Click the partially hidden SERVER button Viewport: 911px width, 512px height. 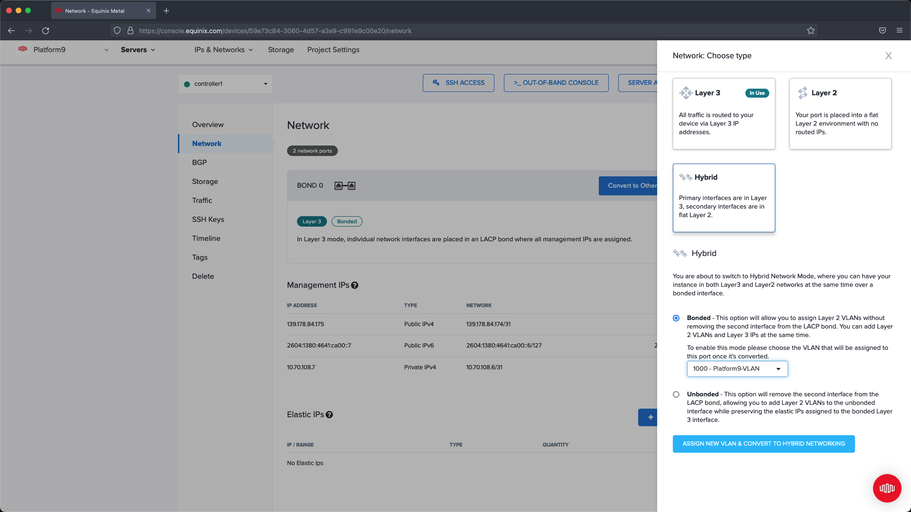638,83
